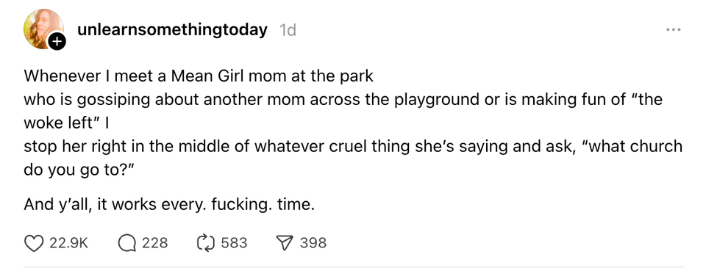The height and width of the screenshot is (279, 706).
Task: Click the line 'And y'all, it works every'
Action: click(x=168, y=205)
